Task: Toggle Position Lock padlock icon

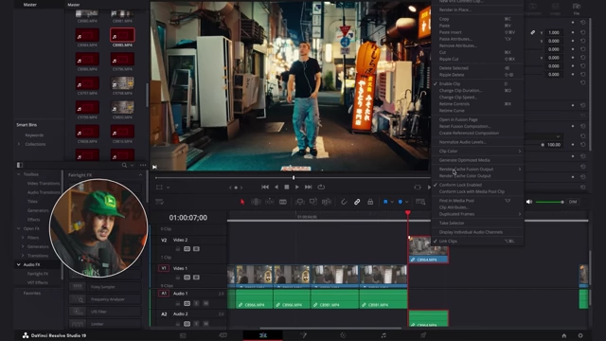Action: point(370,202)
